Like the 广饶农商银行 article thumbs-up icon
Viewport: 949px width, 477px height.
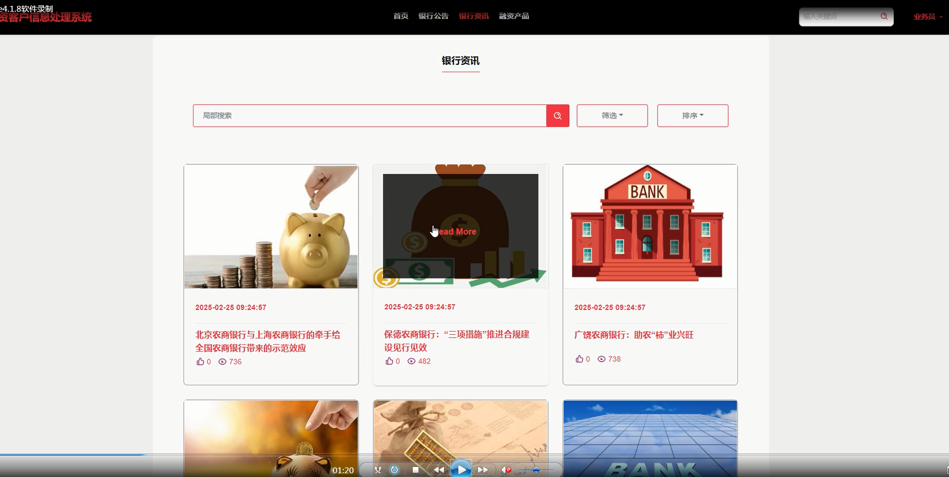point(579,359)
